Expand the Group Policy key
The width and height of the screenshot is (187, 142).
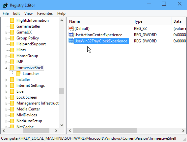(x=7, y=38)
